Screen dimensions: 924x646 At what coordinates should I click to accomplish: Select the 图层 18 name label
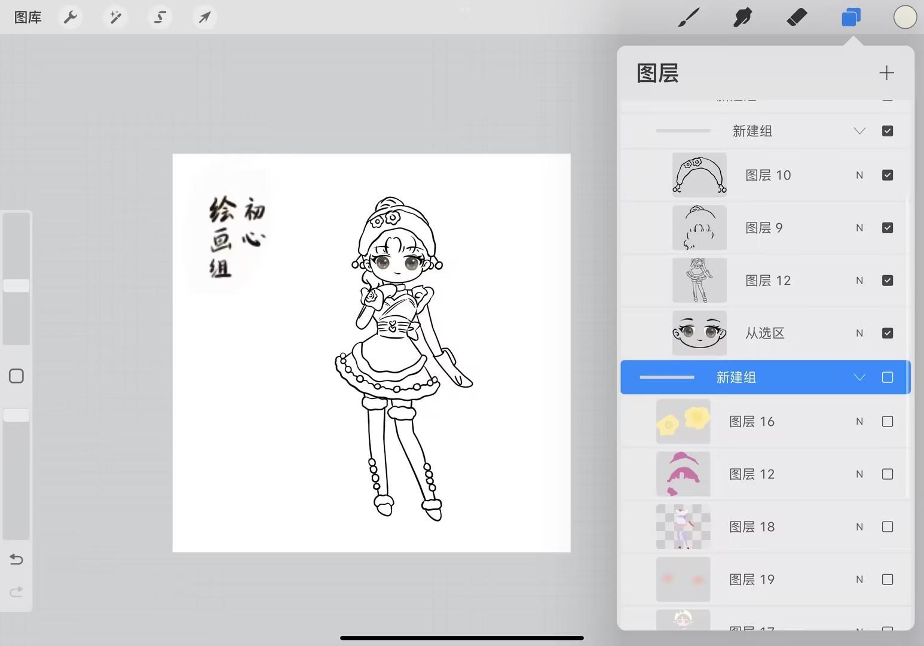pyautogui.click(x=752, y=527)
